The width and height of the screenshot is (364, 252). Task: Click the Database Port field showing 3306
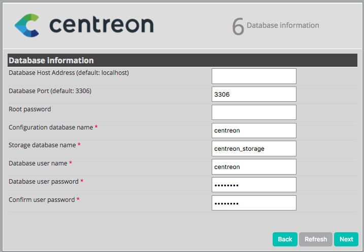254,94
